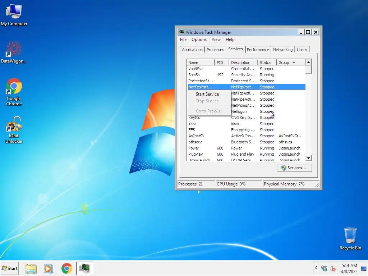This screenshot has height=276, width=368.
Task: Sort by the PID column header
Action: pos(222,63)
